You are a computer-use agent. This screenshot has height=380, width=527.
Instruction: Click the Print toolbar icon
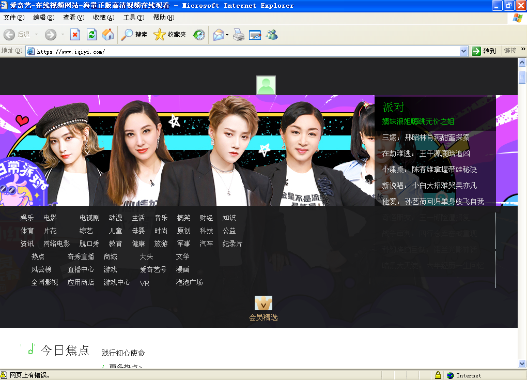click(239, 35)
